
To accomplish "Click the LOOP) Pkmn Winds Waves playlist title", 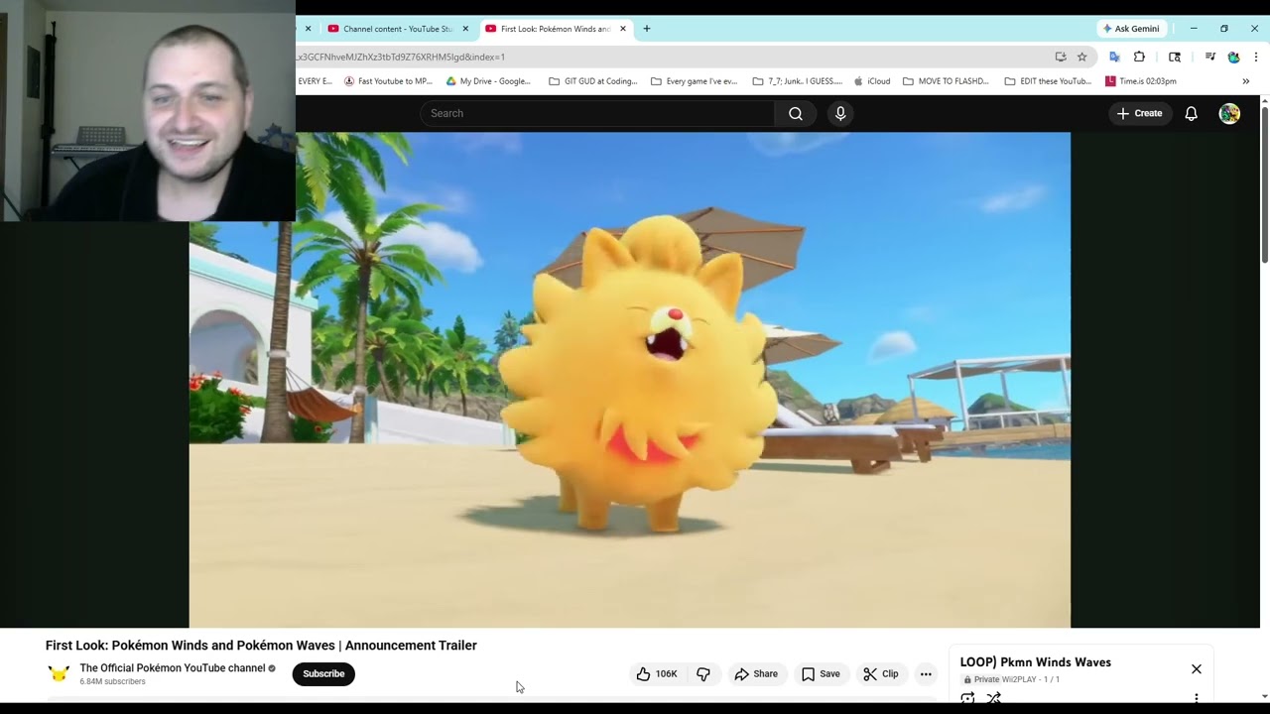I will tap(1035, 662).
